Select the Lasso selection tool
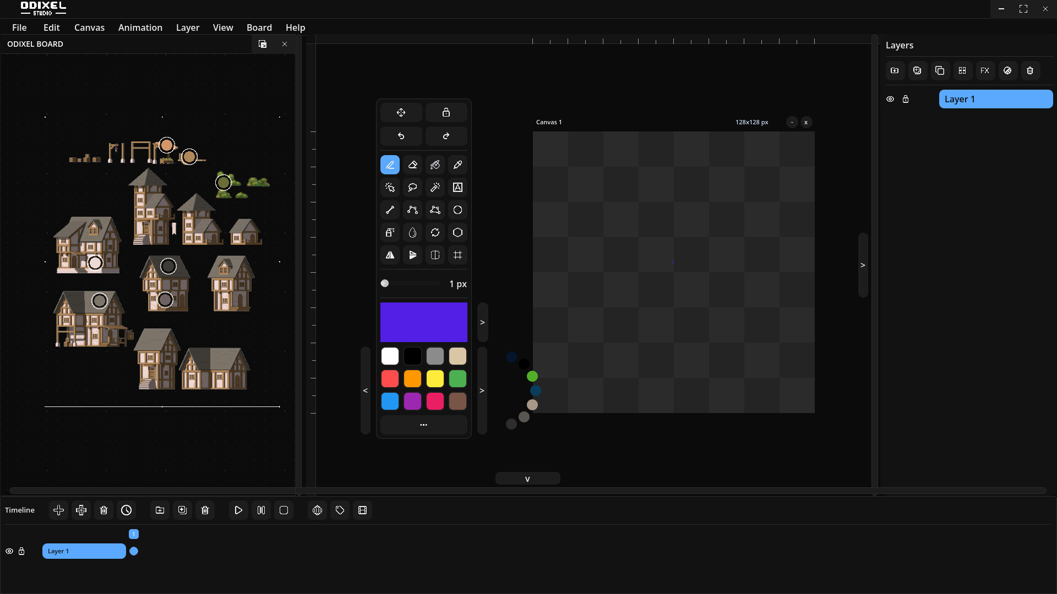 [x=412, y=188]
